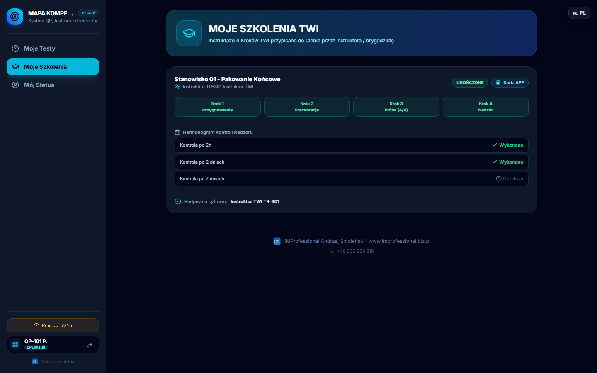The image size is (597, 373).
Task: Switch language with the PL button
Action: tap(579, 13)
